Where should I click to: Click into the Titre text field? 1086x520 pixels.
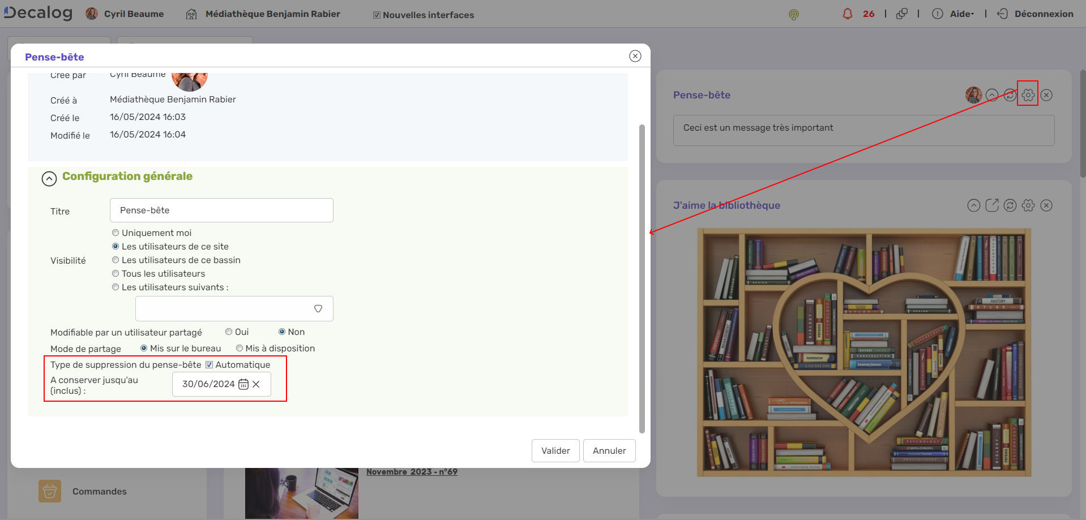pyautogui.click(x=221, y=210)
